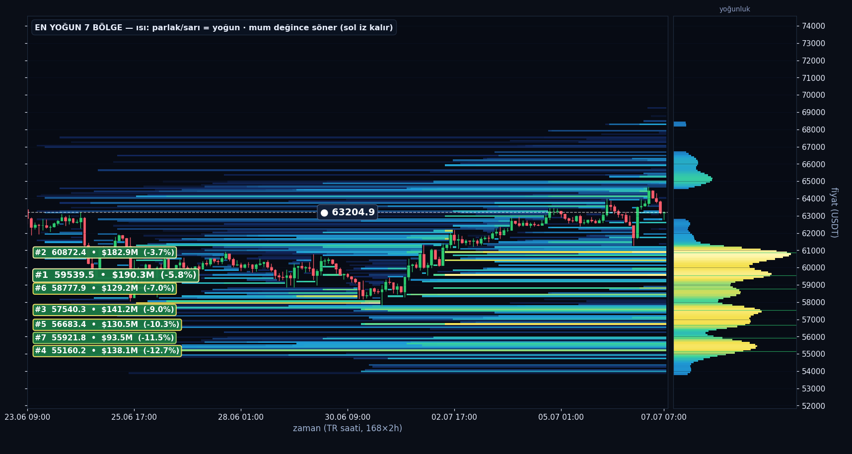Click the 25.06 17:00 time tick
Image resolution: width=852 pixels, height=454 pixels.
(x=134, y=417)
